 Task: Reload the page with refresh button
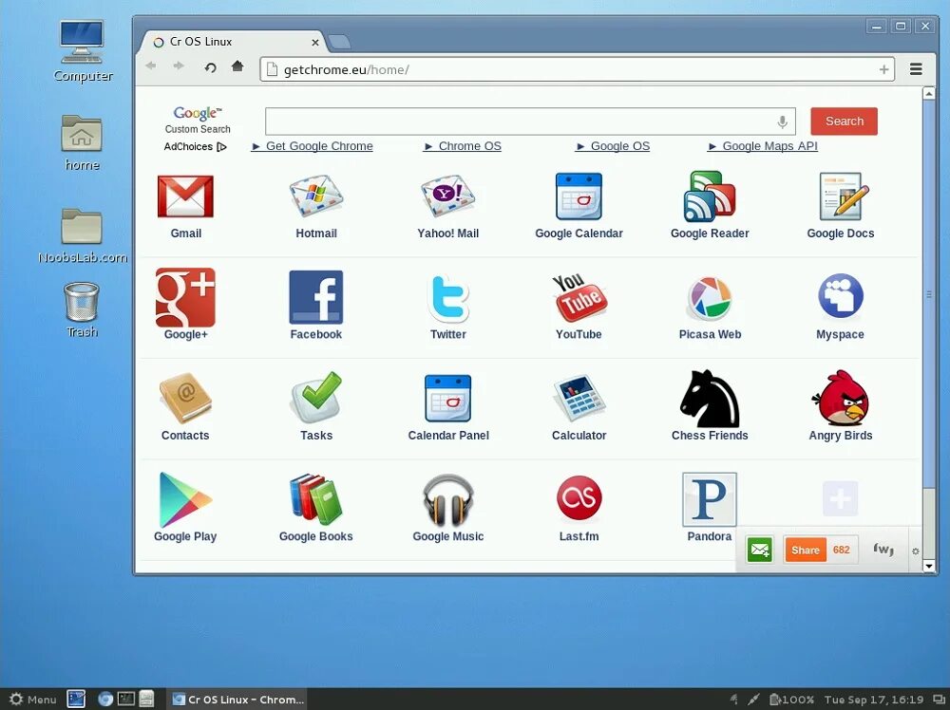pyautogui.click(x=210, y=67)
